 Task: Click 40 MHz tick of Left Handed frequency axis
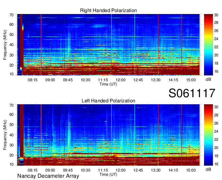11,135
